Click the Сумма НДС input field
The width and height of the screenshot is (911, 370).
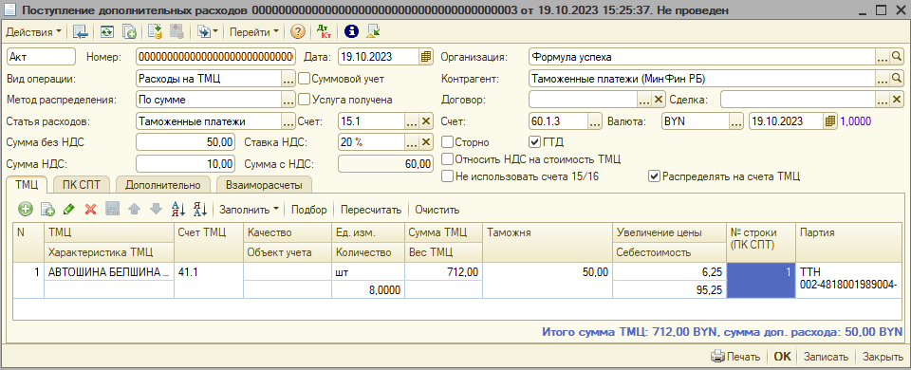pos(186,164)
